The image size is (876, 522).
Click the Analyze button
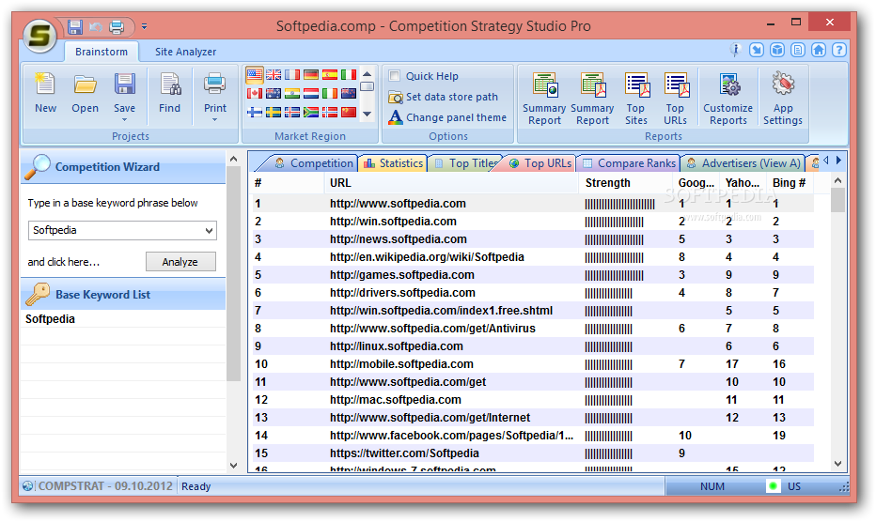[180, 262]
